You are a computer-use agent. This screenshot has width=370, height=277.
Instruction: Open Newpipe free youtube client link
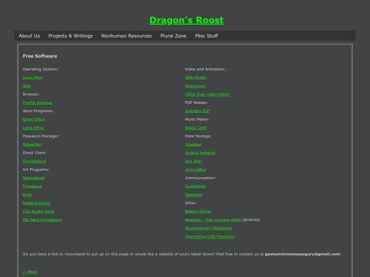[x=213, y=220]
